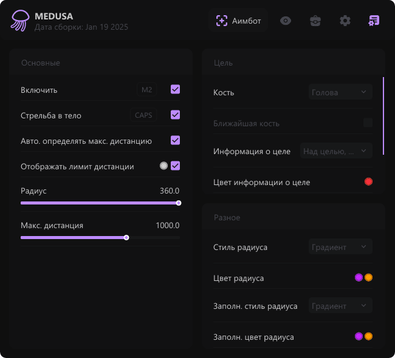This screenshot has height=358, width=395.
Task: Expand the Кость dropdown showing Голова
Action: pyautogui.click(x=340, y=92)
